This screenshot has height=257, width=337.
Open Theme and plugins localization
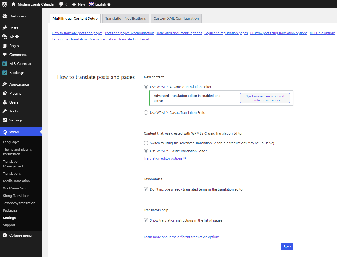tap(17, 152)
